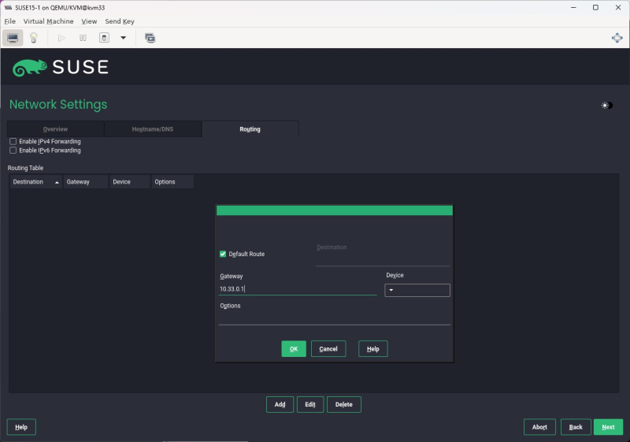Viewport: 630px width, 442px height.
Task: Show the graphical console view
Action: pyautogui.click(x=13, y=38)
